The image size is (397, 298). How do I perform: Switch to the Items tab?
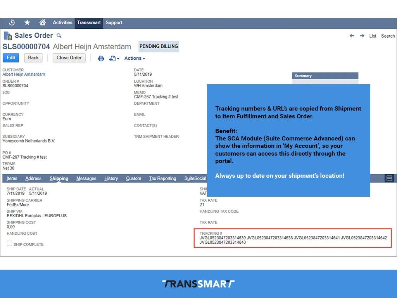(x=12, y=178)
